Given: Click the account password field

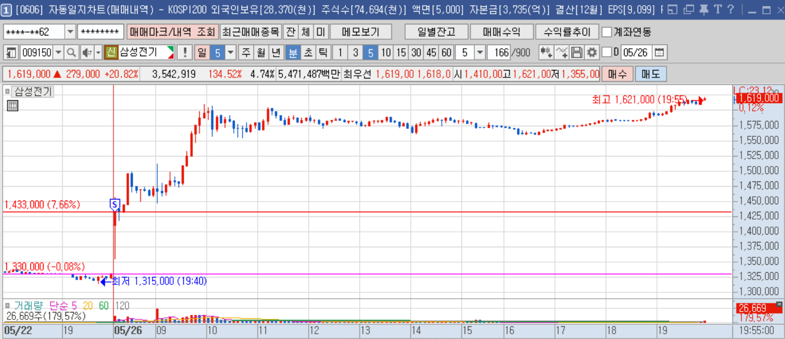Looking at the screenshot, I should click(101, 32).
